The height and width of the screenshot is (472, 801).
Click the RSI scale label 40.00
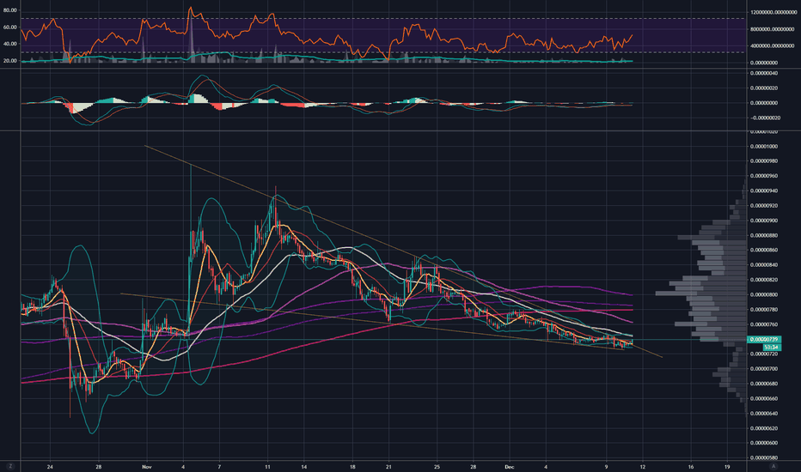tap(9, 44)
